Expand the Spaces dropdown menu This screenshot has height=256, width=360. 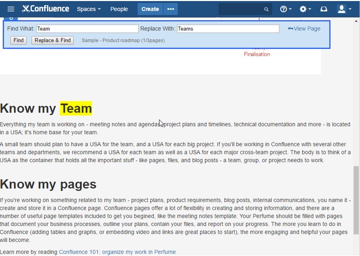(89, 9)
